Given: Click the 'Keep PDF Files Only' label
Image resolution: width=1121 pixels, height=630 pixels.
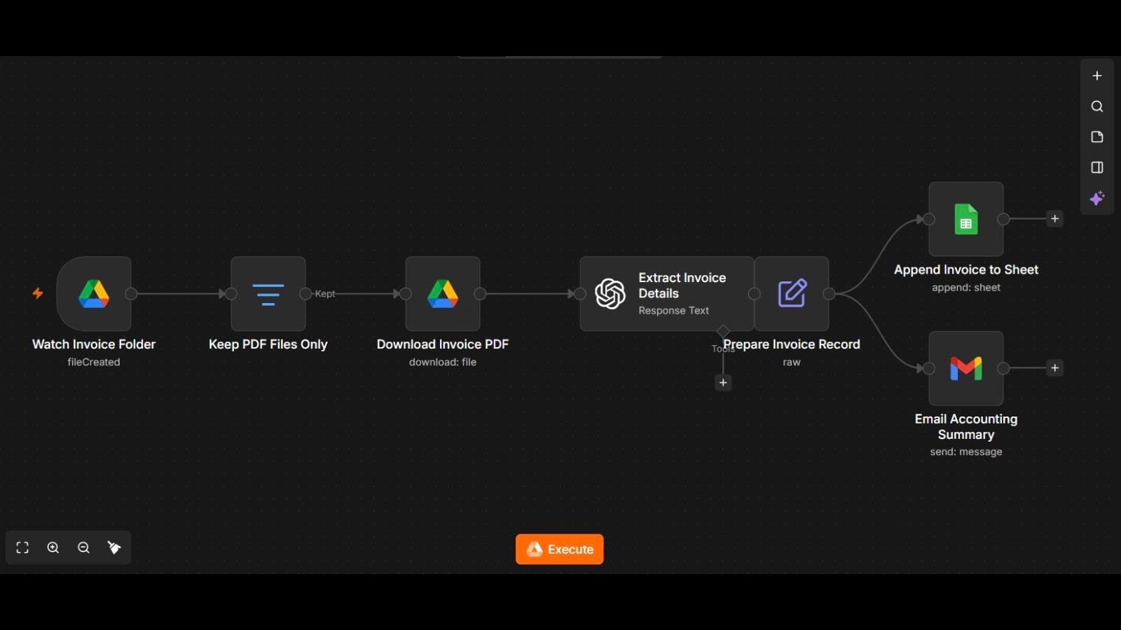Looking at the screenshot, I should coord(268,344).
